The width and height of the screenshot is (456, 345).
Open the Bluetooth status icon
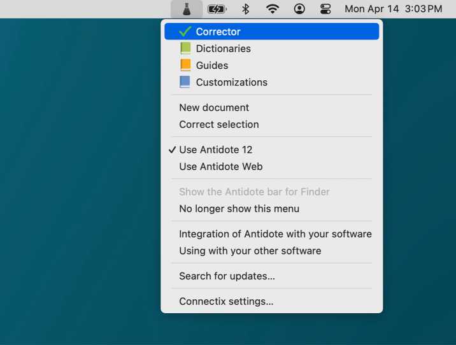click(245, 9)
